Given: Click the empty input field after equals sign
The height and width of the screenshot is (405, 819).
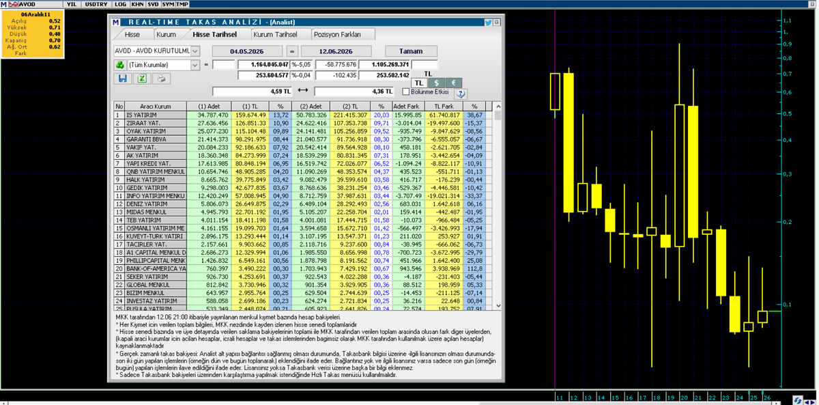Looking at the screenshot, I should 222,65.
